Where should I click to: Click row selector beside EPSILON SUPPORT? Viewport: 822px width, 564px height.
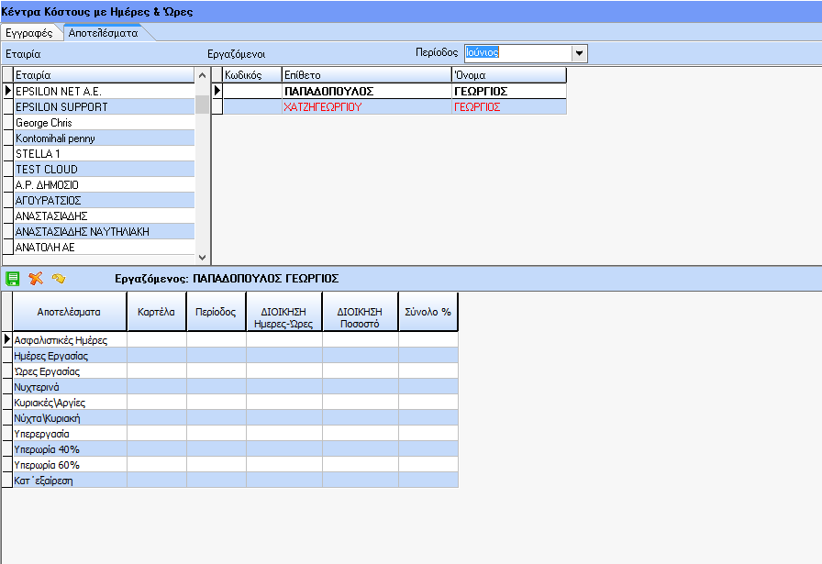[8, 107]
